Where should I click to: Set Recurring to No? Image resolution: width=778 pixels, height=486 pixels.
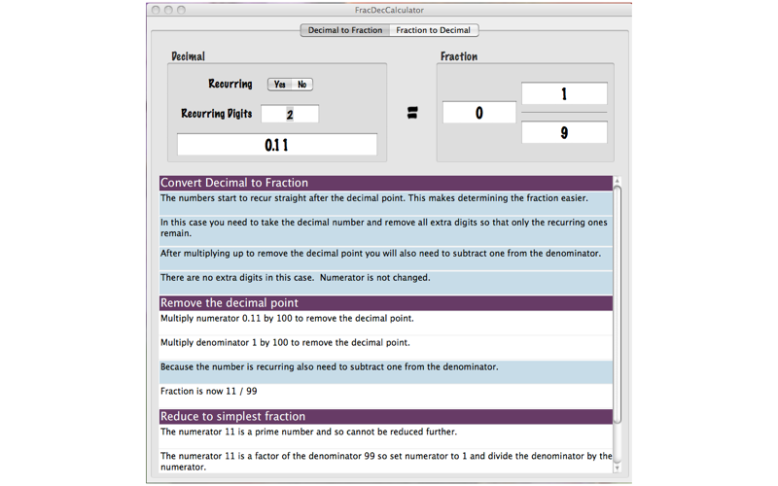pyautogui.click(x=301, y=85)
